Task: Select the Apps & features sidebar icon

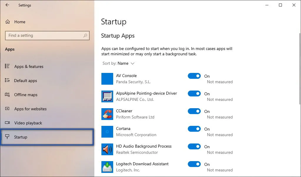Action: (7, 66)
